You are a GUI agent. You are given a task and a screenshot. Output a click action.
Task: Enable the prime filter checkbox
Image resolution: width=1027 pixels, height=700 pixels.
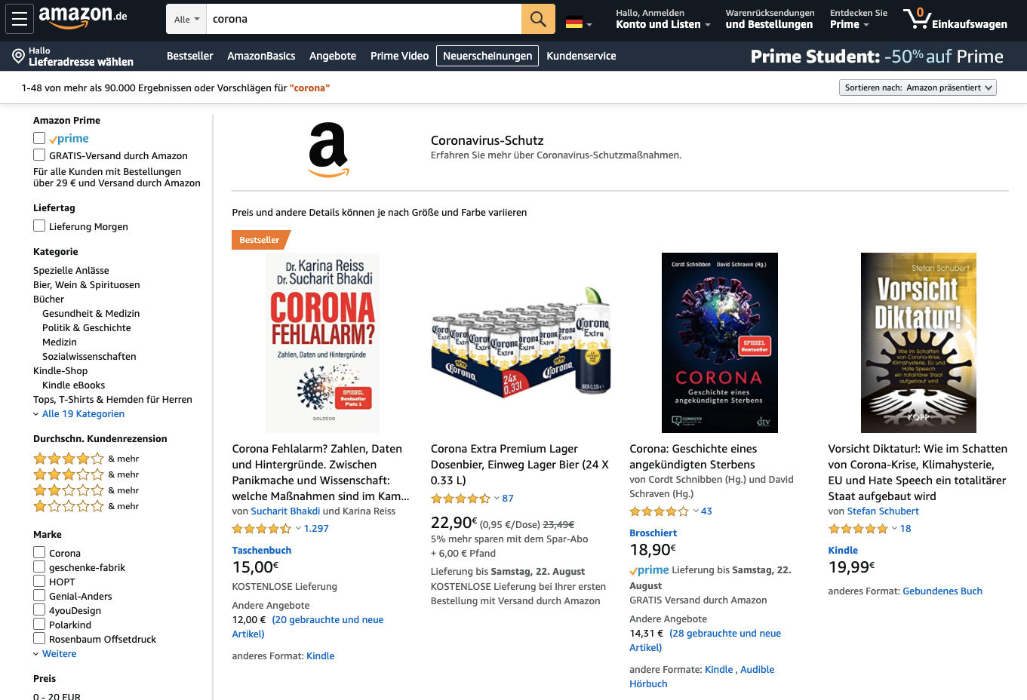click(38, 138)
